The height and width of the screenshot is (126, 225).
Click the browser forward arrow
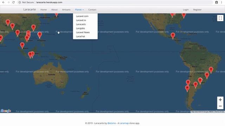(8, 2)
